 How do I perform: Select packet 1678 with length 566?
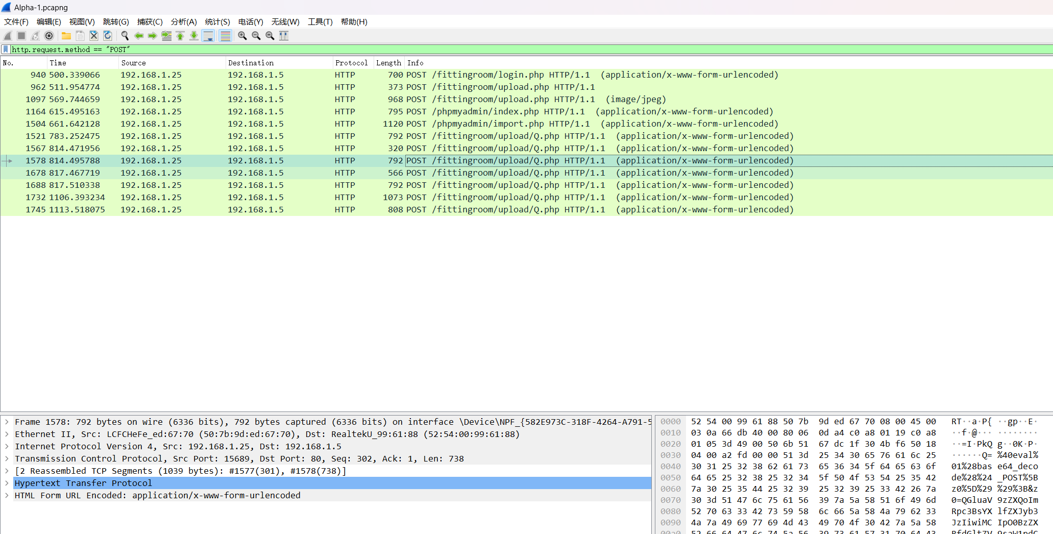pos(526,173)
